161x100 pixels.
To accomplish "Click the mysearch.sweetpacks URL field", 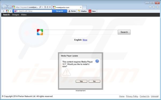I will [x=27, y=7].
